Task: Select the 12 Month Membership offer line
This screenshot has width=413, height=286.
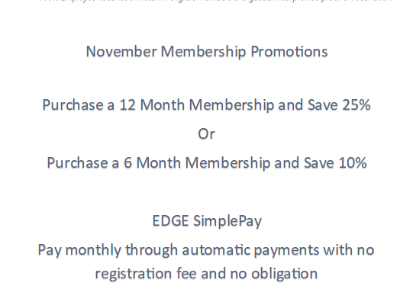Action: [x=206, y=105]
